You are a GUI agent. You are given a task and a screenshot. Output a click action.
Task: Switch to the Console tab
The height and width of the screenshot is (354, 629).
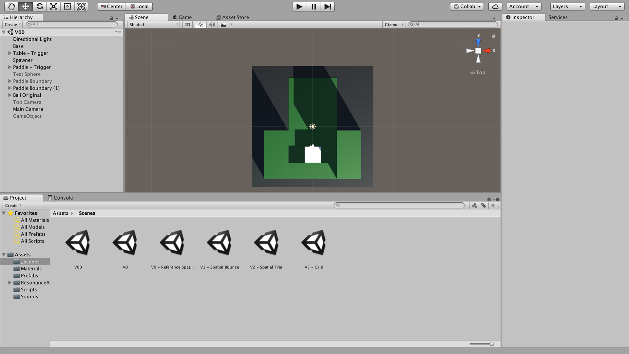pos(60,198)
